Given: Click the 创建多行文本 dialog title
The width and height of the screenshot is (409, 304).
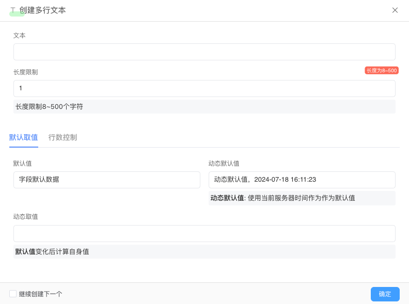Looking at the screenshot, I should [42, 10].
